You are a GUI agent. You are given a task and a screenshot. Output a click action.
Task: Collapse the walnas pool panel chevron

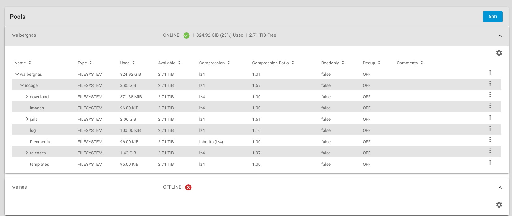(500, 188)
